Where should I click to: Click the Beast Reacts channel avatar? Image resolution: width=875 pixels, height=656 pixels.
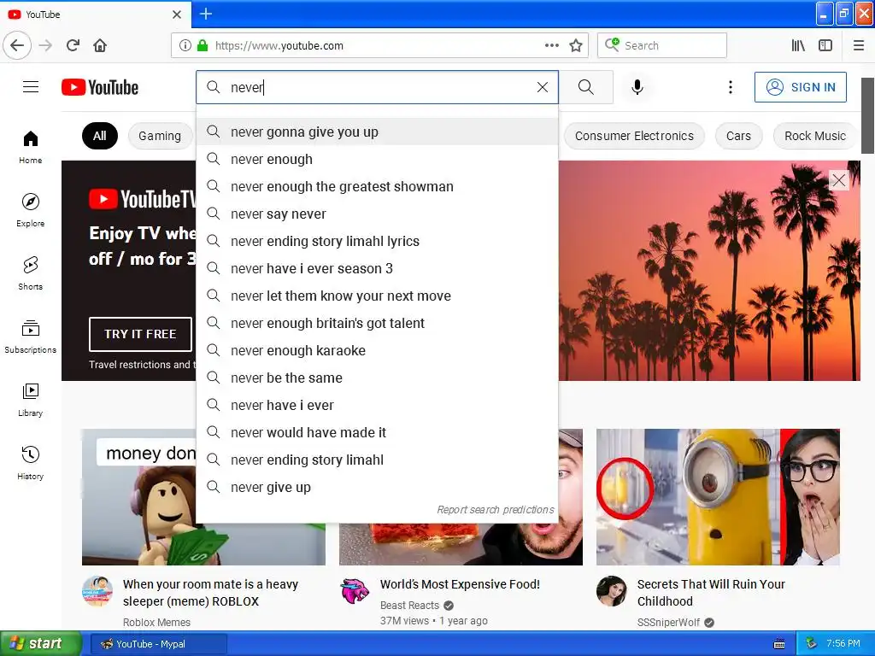(355, 591)
